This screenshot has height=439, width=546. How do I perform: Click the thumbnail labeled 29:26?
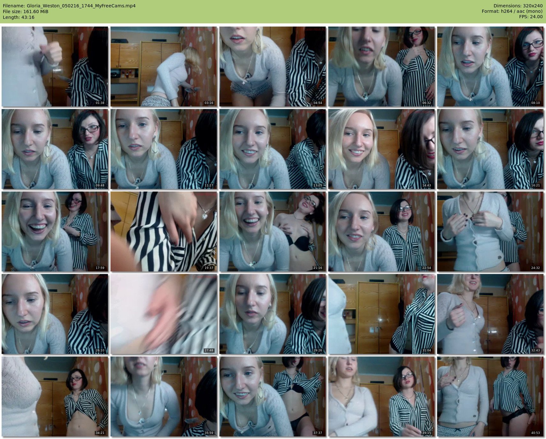pos(273,314)
